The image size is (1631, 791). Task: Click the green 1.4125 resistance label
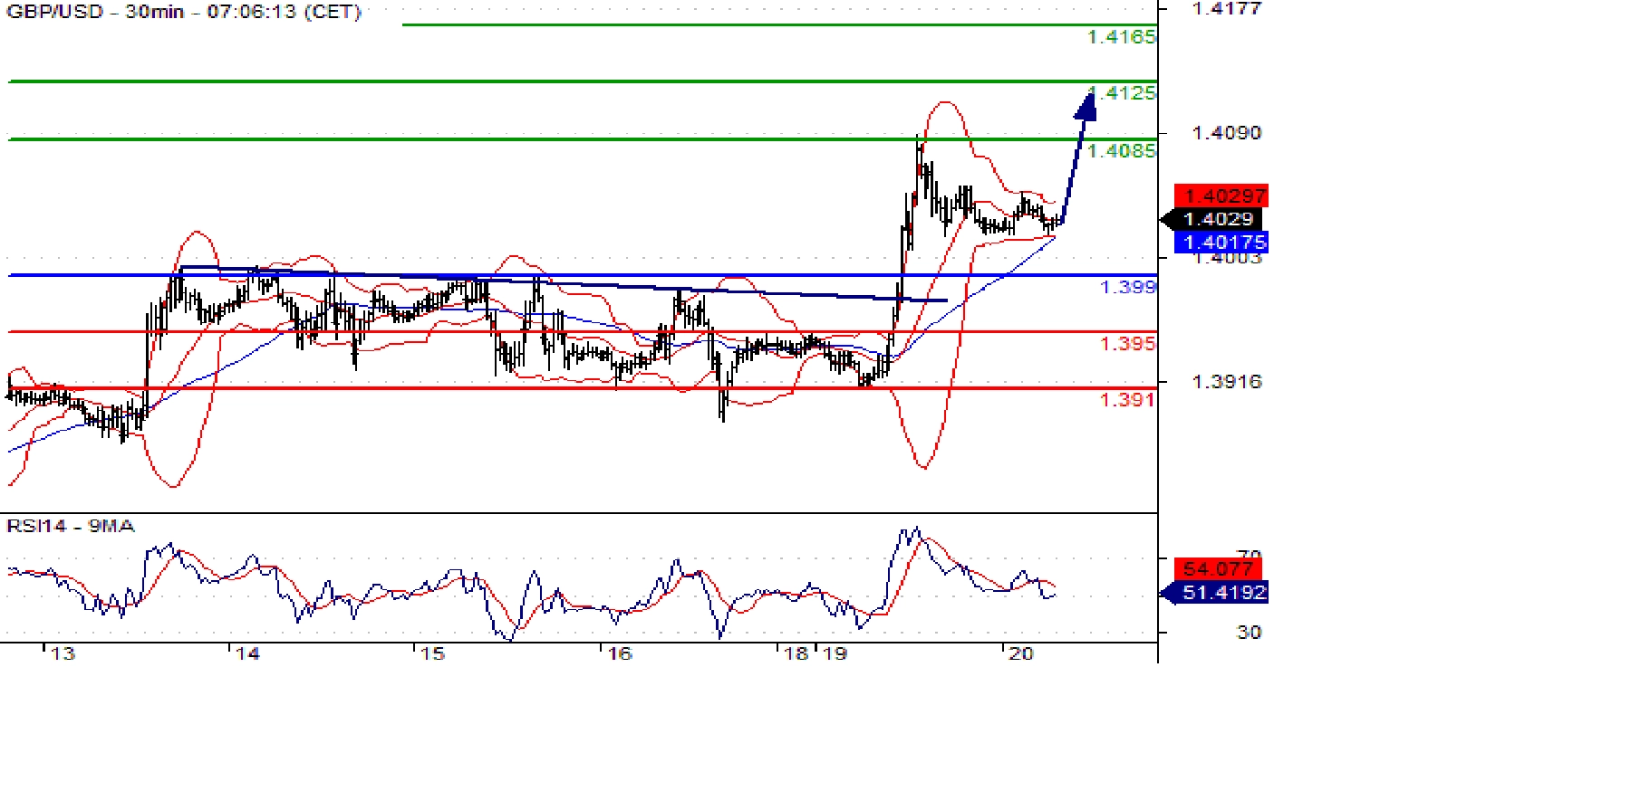1124,93
